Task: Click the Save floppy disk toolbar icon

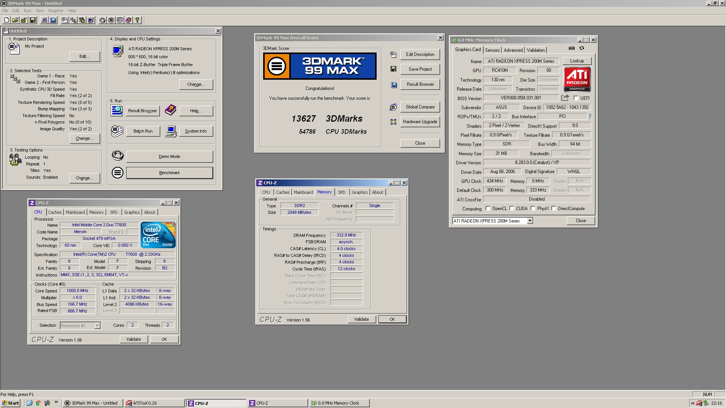Action: [x=33, y=20]
